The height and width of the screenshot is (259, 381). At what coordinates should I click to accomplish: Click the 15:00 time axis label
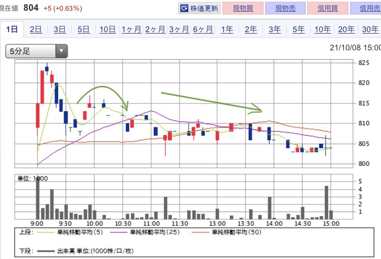point(331,223)
